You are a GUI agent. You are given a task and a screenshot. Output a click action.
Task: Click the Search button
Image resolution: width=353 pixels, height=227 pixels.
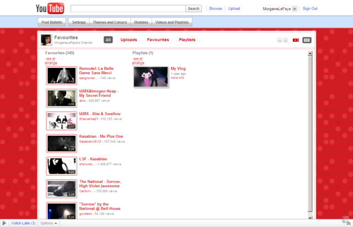point(194,9)
